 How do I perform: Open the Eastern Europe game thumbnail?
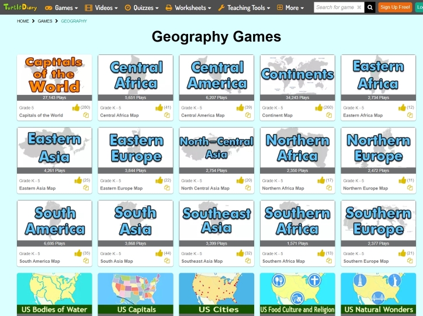click(136, 147)
